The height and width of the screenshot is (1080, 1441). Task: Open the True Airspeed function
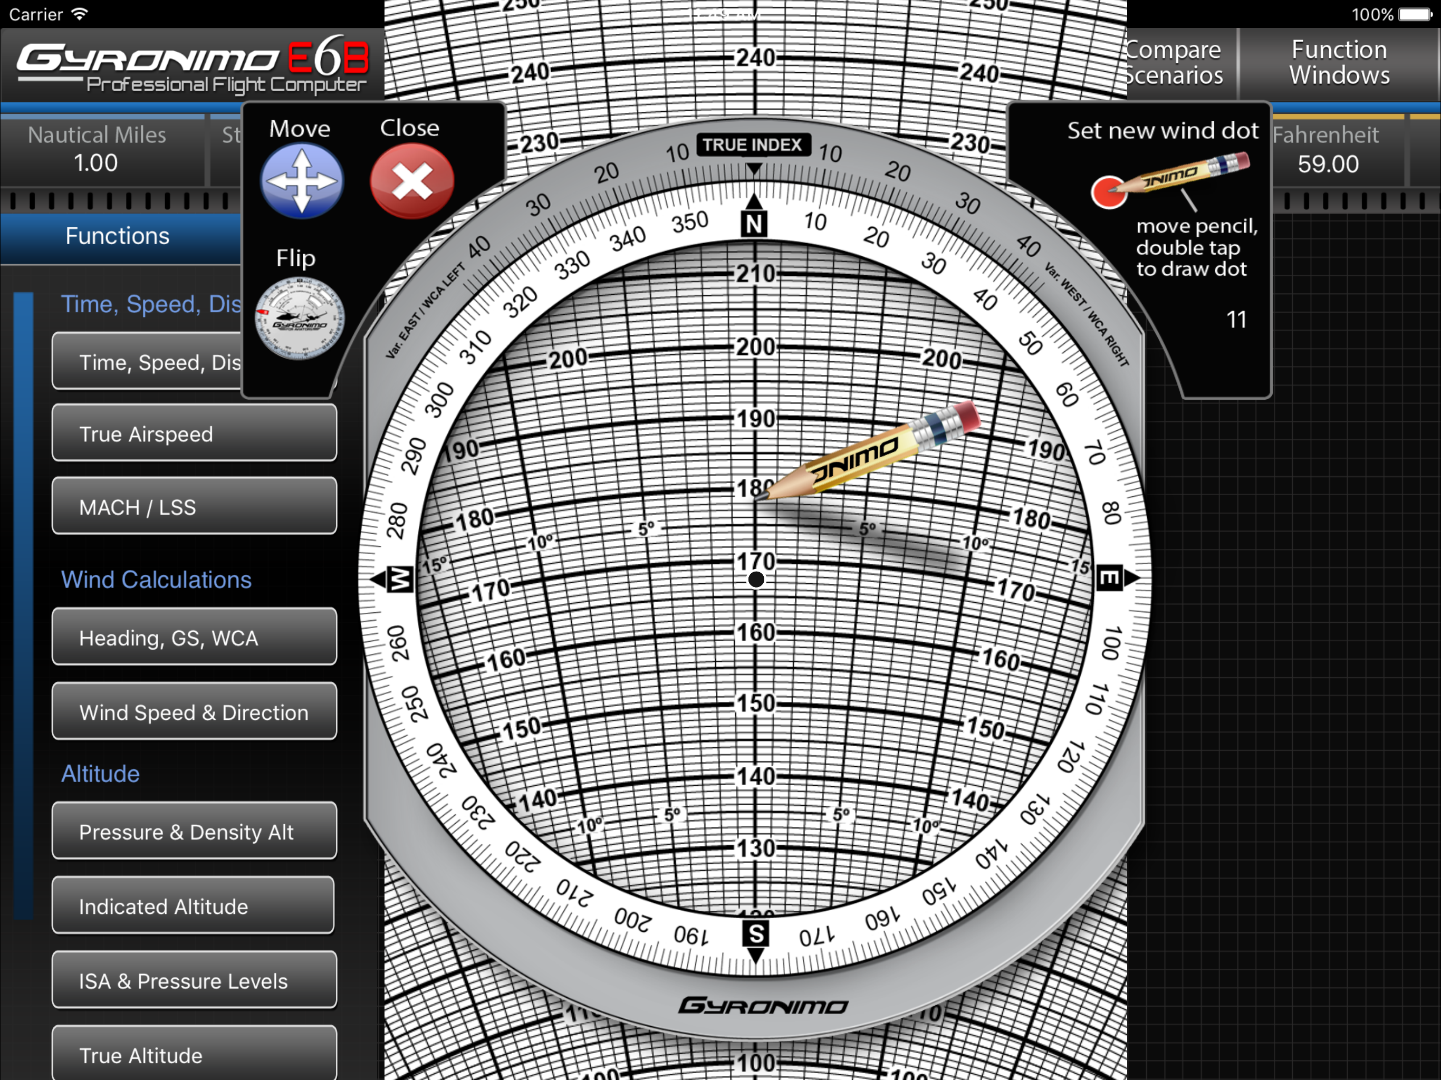(194, 433)
